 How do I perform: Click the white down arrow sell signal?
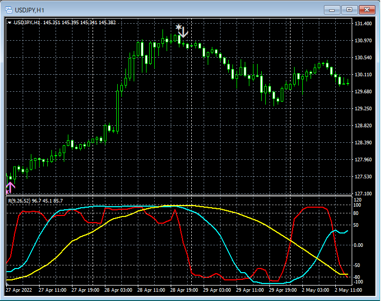[x=184, y=31]
